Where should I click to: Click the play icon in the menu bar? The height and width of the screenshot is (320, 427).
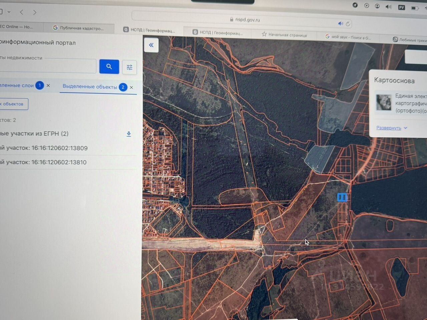[367, 6]
